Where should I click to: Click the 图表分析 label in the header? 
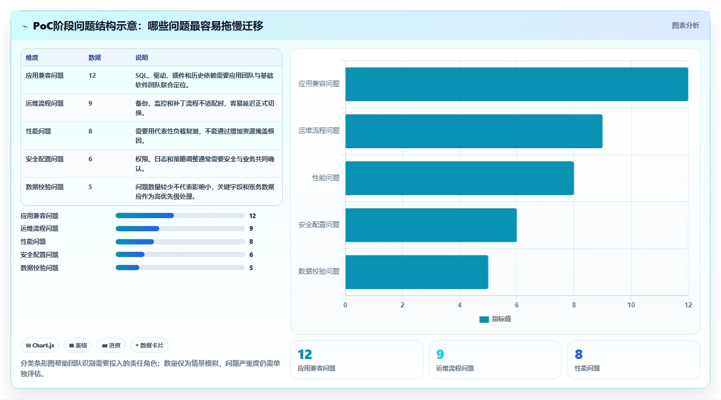[685, 25]
